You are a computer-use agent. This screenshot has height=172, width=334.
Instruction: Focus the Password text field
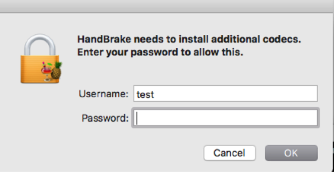point(226,118)
